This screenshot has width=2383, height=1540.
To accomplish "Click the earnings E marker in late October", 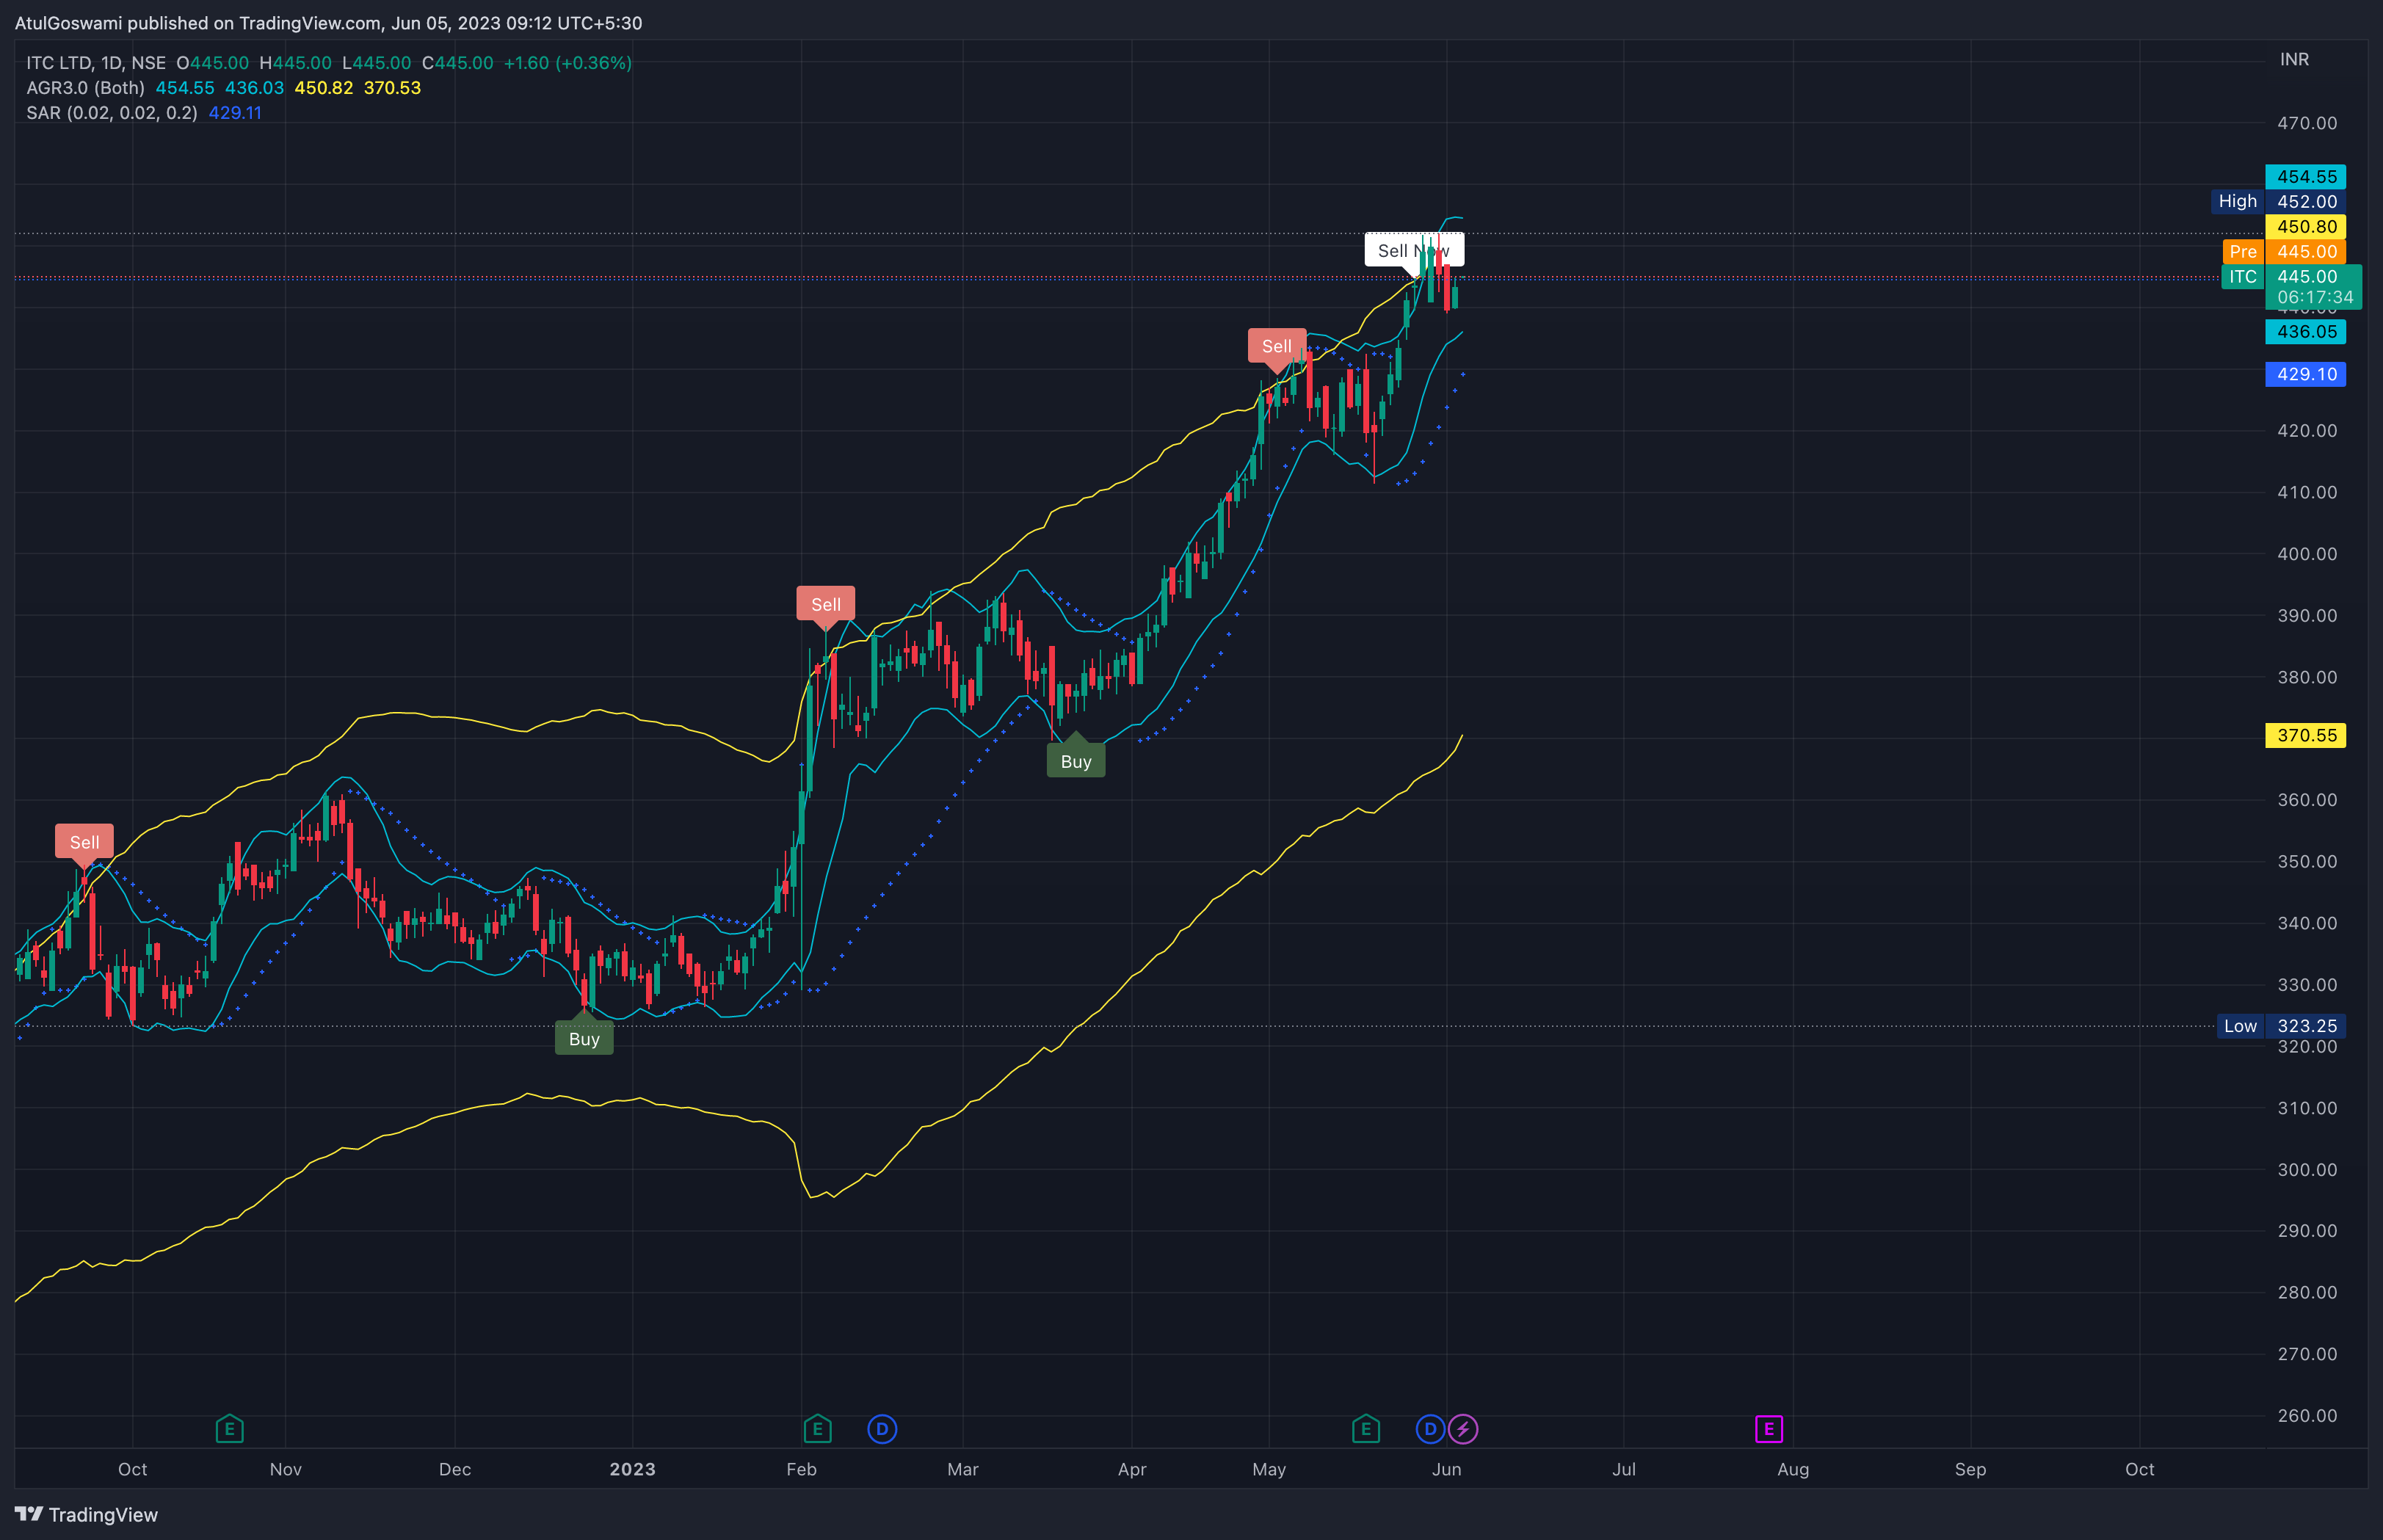I will point(229,1429).
